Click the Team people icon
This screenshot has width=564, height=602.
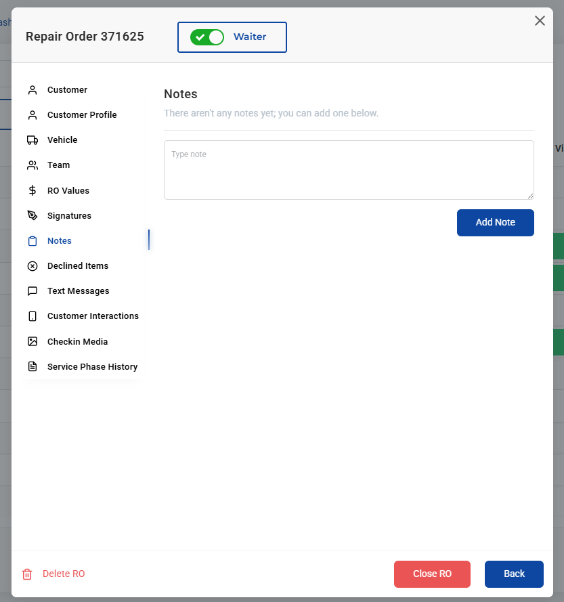(x=32, y=165)
